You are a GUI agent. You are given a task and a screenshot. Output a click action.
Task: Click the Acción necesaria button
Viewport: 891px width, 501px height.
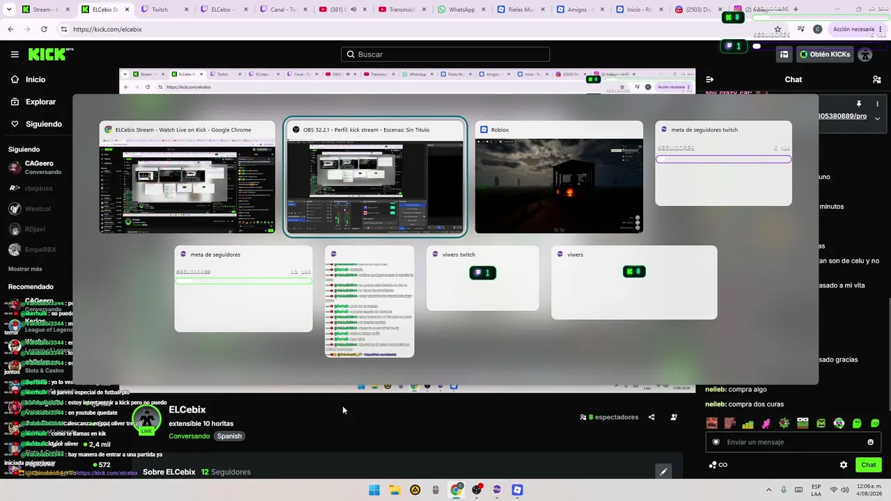point(853,29)
